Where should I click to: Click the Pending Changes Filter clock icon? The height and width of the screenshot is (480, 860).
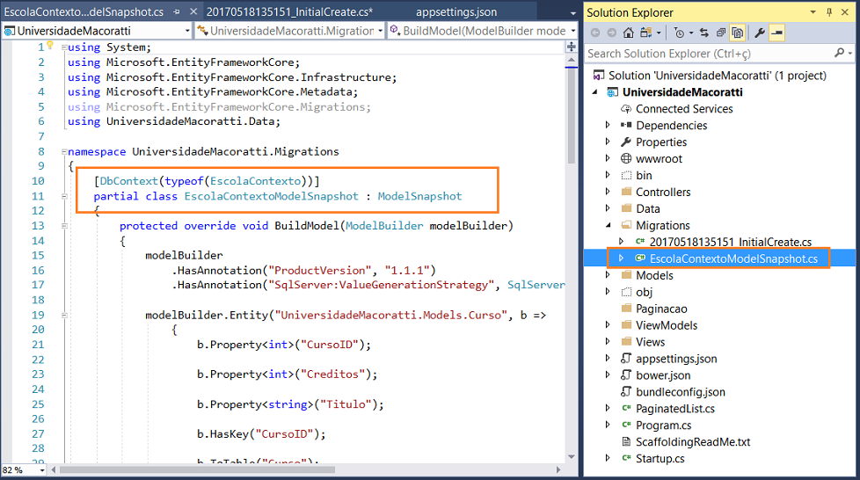679,33
